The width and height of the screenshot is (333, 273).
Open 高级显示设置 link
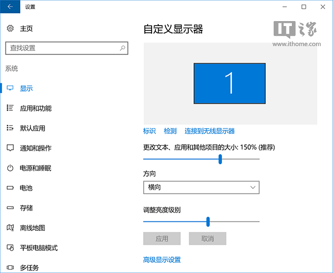162,260
